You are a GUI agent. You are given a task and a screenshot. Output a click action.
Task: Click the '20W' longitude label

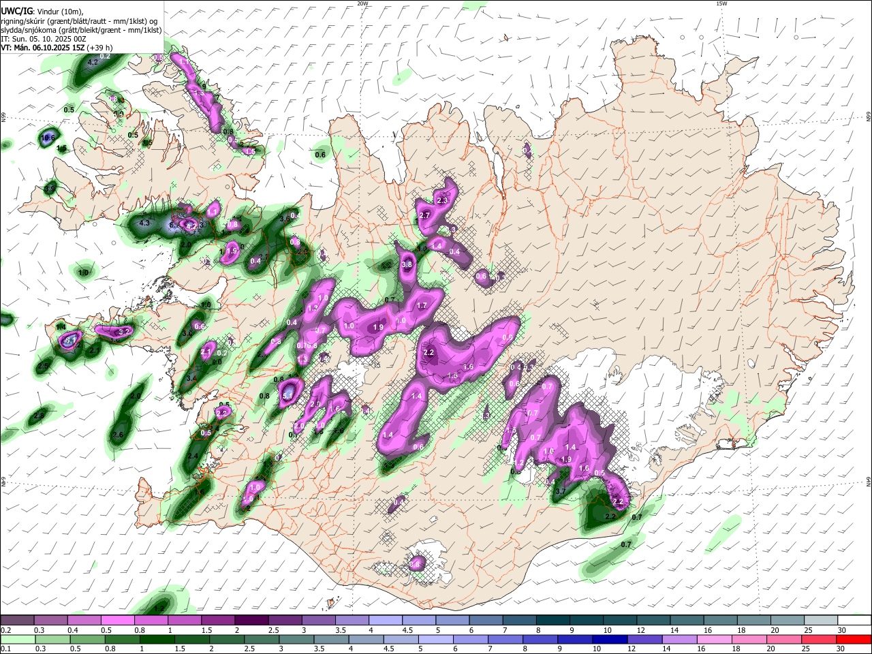pos(362,3)
